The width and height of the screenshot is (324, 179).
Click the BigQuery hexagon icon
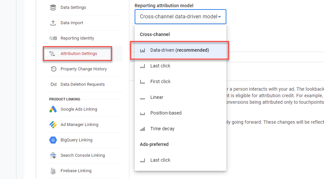(x=53, y=140)
